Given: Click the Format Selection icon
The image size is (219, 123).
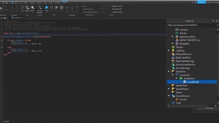Looking at the screenshot, I should (x=40, y=8).
